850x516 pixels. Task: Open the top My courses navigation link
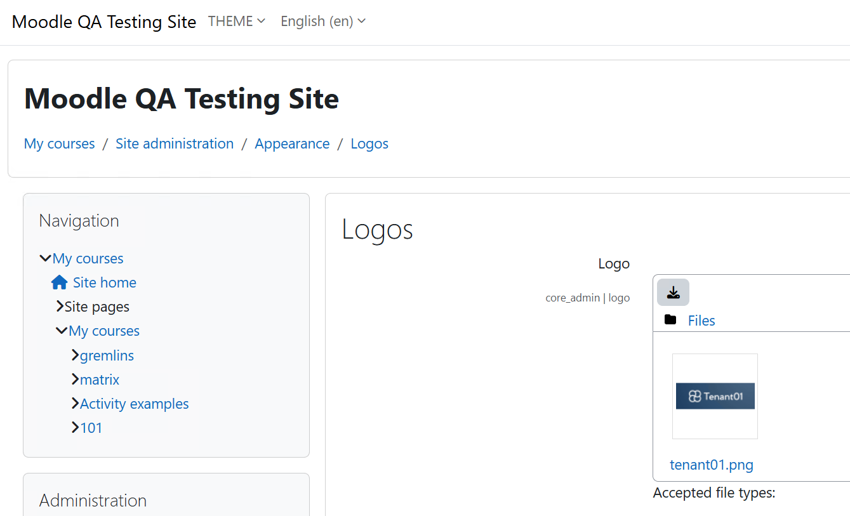click(88, 258)
